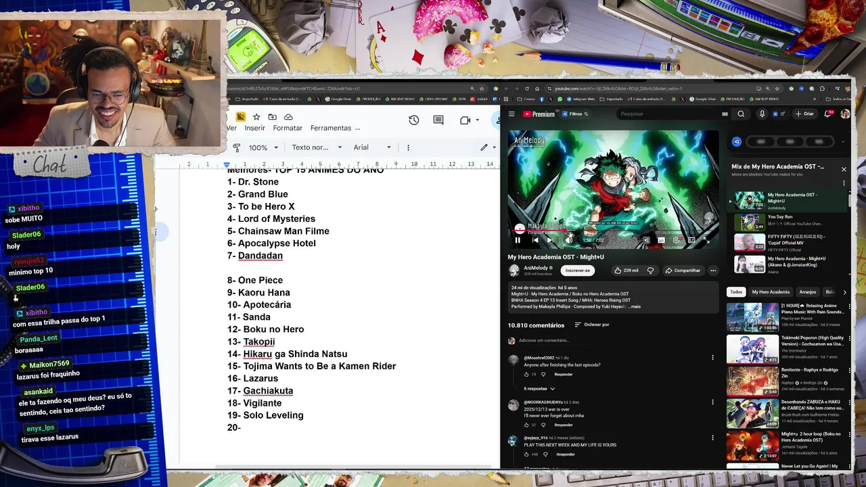Open the Filtros button in YouTube header
The width and height of the screenshot is (866, 487).
point(576,114)
